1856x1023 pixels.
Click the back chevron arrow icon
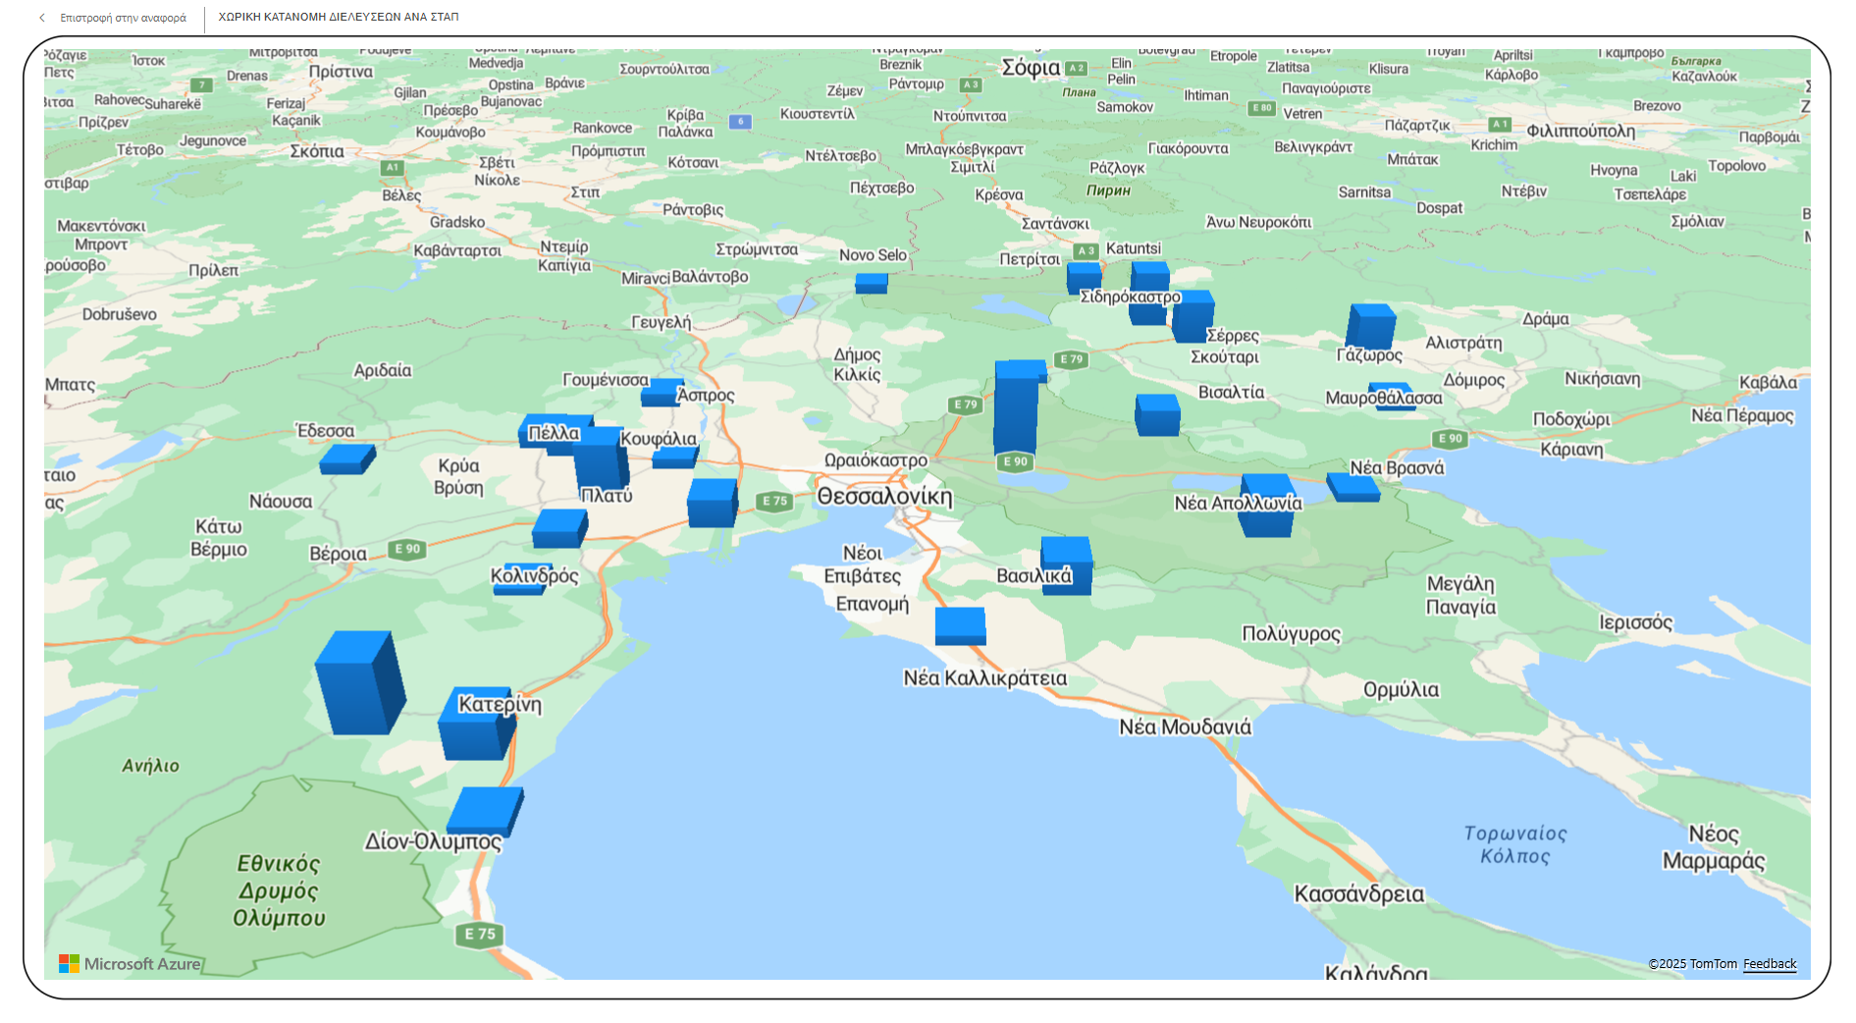[42, 18]
